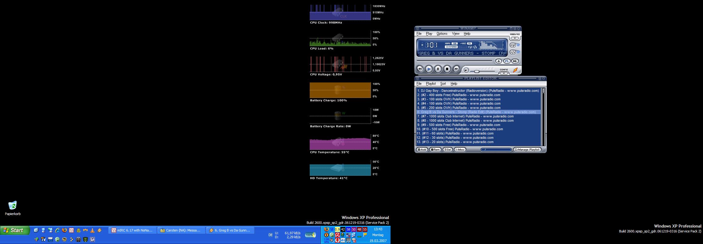Screen dimensions: 703x244
Task: Open Winamp File menu
Action: (419, 34)
